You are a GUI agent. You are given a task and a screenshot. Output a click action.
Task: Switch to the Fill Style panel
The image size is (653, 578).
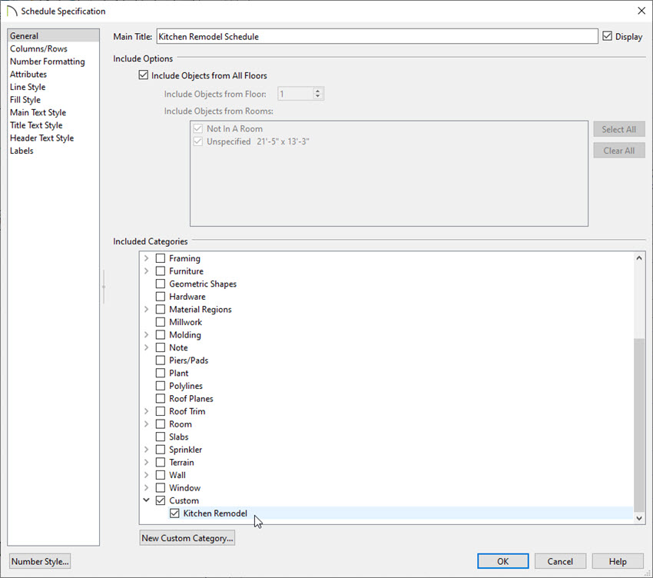click(x=25, y=99)
